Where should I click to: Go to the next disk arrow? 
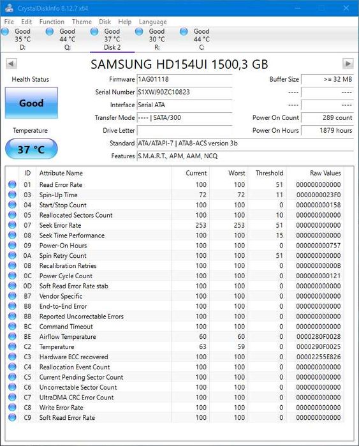pos(348,64)
